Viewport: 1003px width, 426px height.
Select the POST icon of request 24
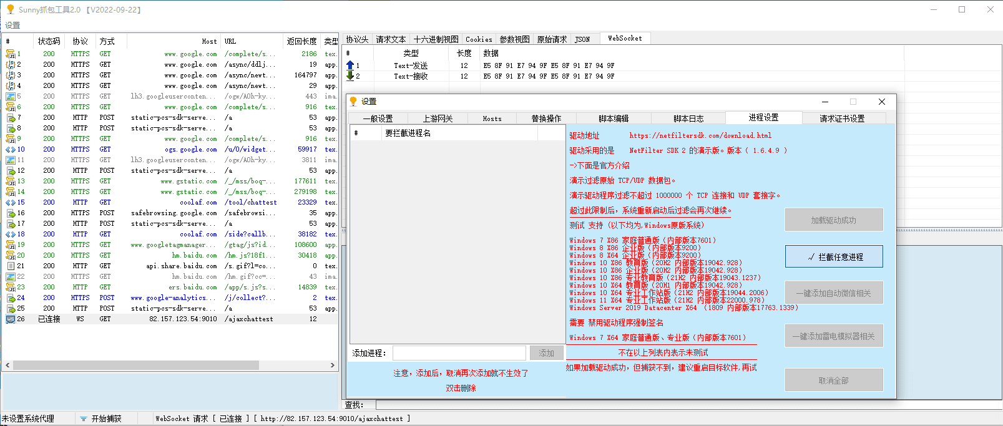10,298
